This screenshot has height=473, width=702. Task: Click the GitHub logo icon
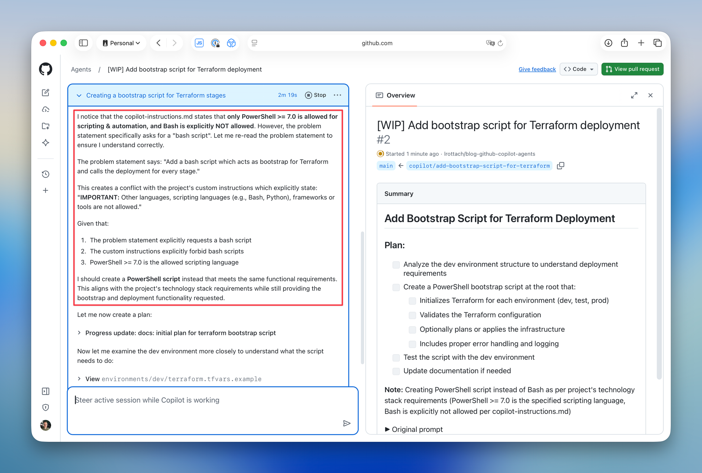click(x=46, y=69)
